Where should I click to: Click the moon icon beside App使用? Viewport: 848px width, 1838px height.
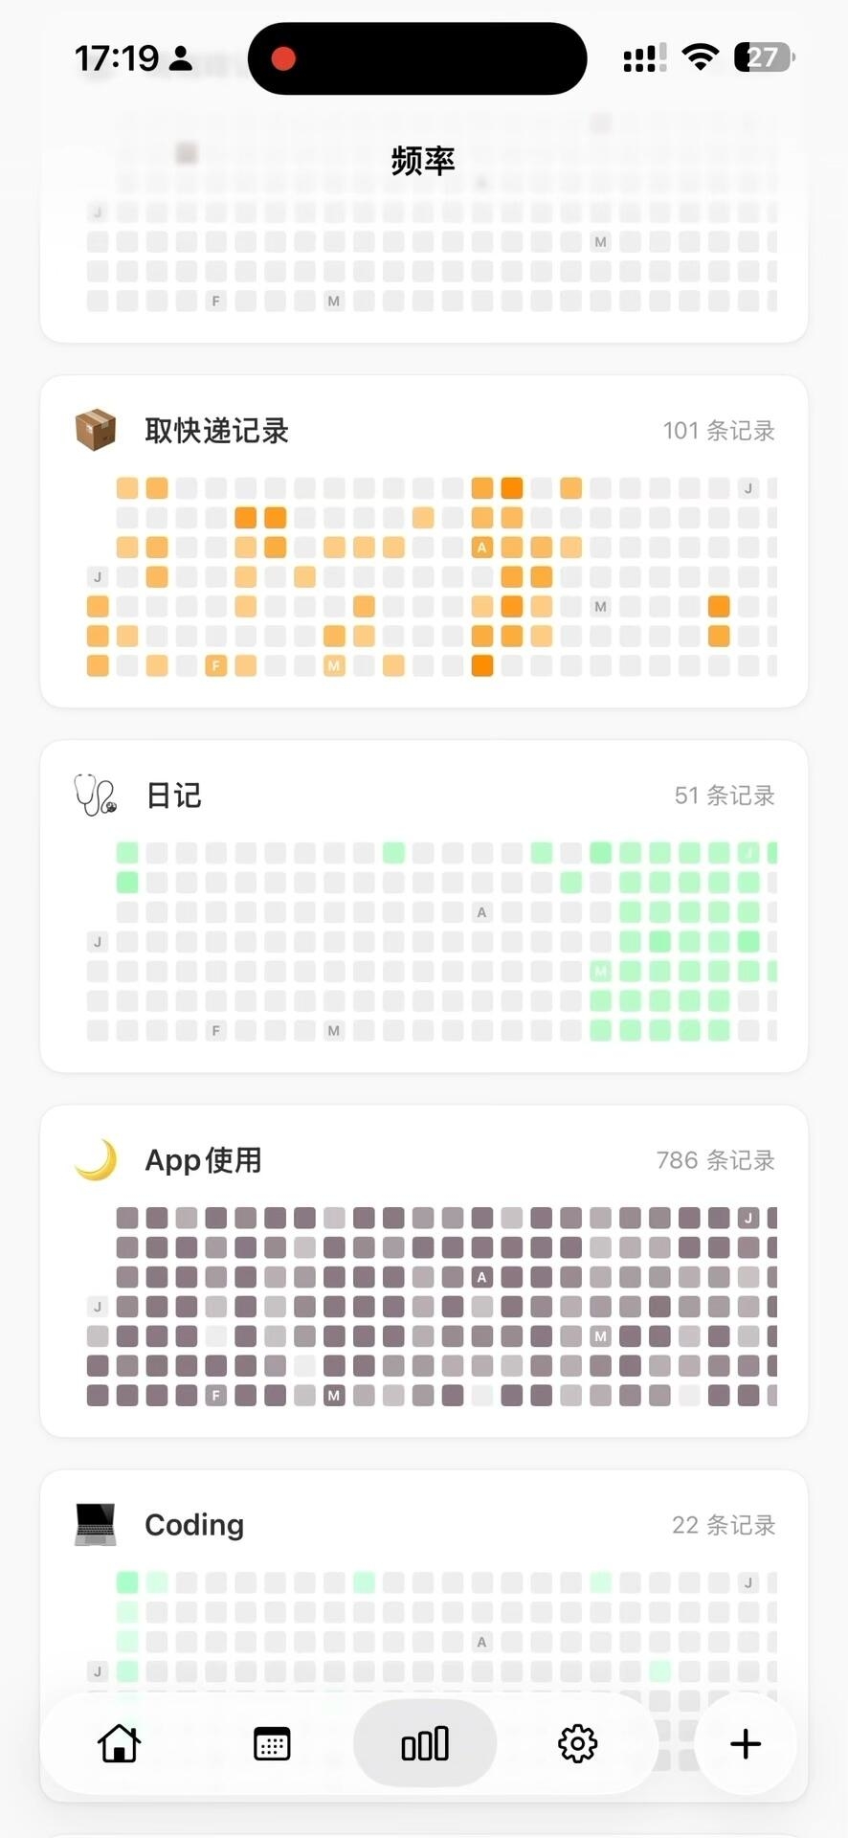[96, 1159]
